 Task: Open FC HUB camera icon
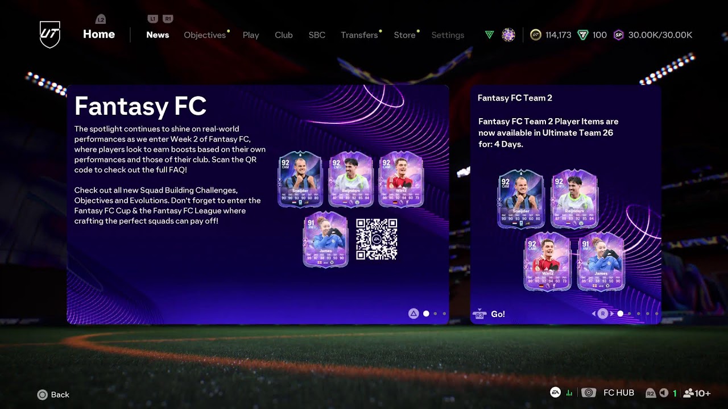coord(589,393)
